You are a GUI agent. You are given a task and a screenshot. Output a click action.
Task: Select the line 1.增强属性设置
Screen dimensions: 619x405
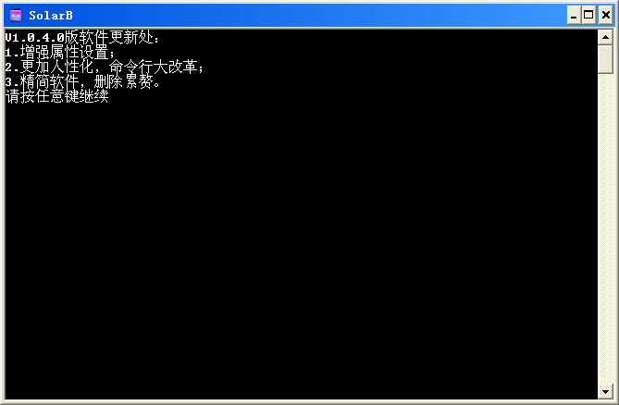tap(59, 53)
